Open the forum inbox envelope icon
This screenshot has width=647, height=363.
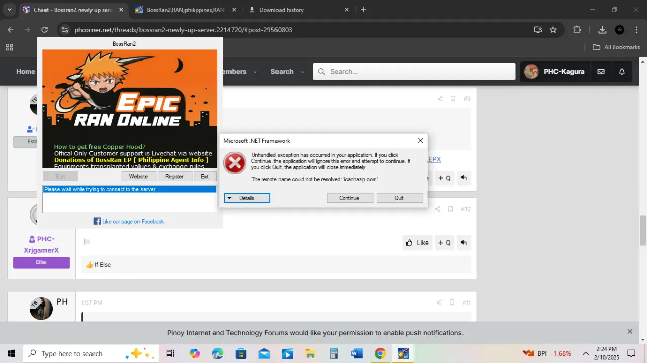(x=601, y=72)
